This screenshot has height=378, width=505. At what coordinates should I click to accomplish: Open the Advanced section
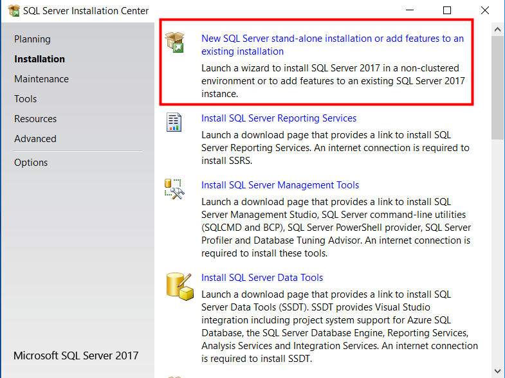pyautogui.click(x=35, y=139)
